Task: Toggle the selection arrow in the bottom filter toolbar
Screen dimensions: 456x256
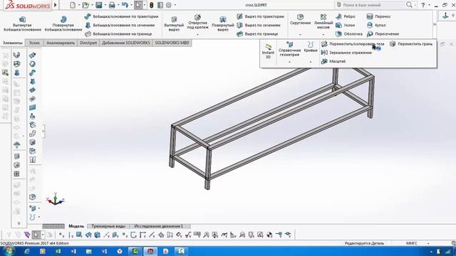Action: coord(36,235)
